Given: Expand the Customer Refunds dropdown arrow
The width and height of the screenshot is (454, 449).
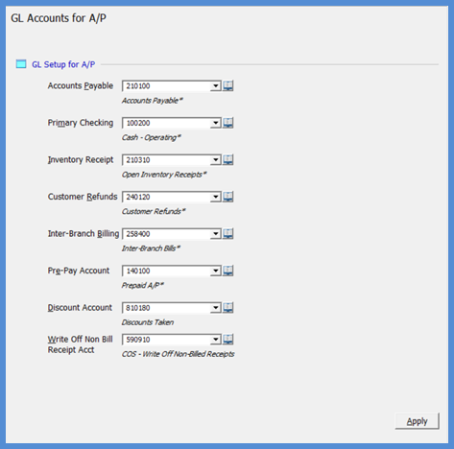Looking at the screenshot, I should 216,197.
